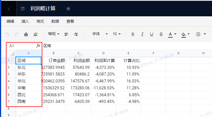This screenshot has height=117, width=212.
Task: Toggle italic formatting
Action: pyautogui.click(x=142, y=34)
